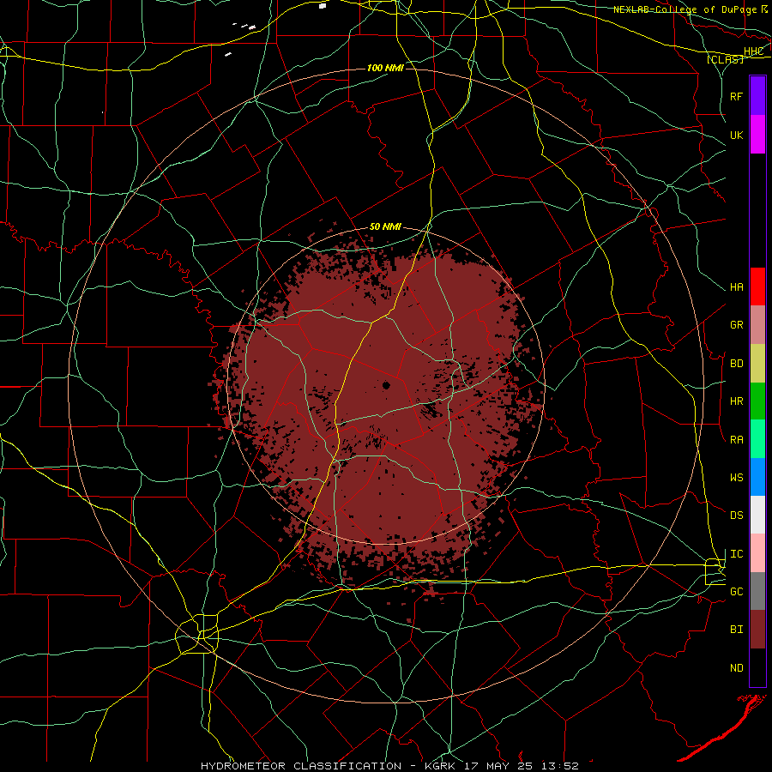
Task: Click the 'HA' legend label
Action: point(737,287)
